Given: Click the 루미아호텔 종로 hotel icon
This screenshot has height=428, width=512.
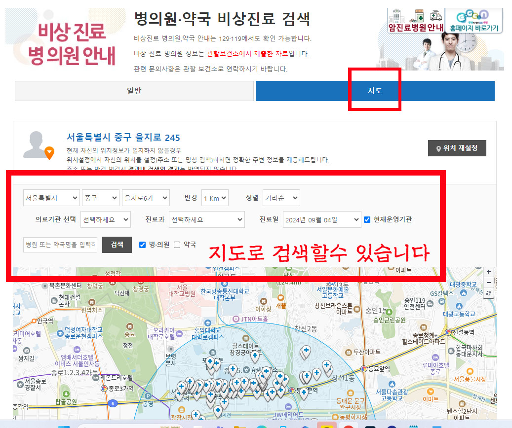Looking at the screenshot, I should pyautogui.click(x=435, y=357).
